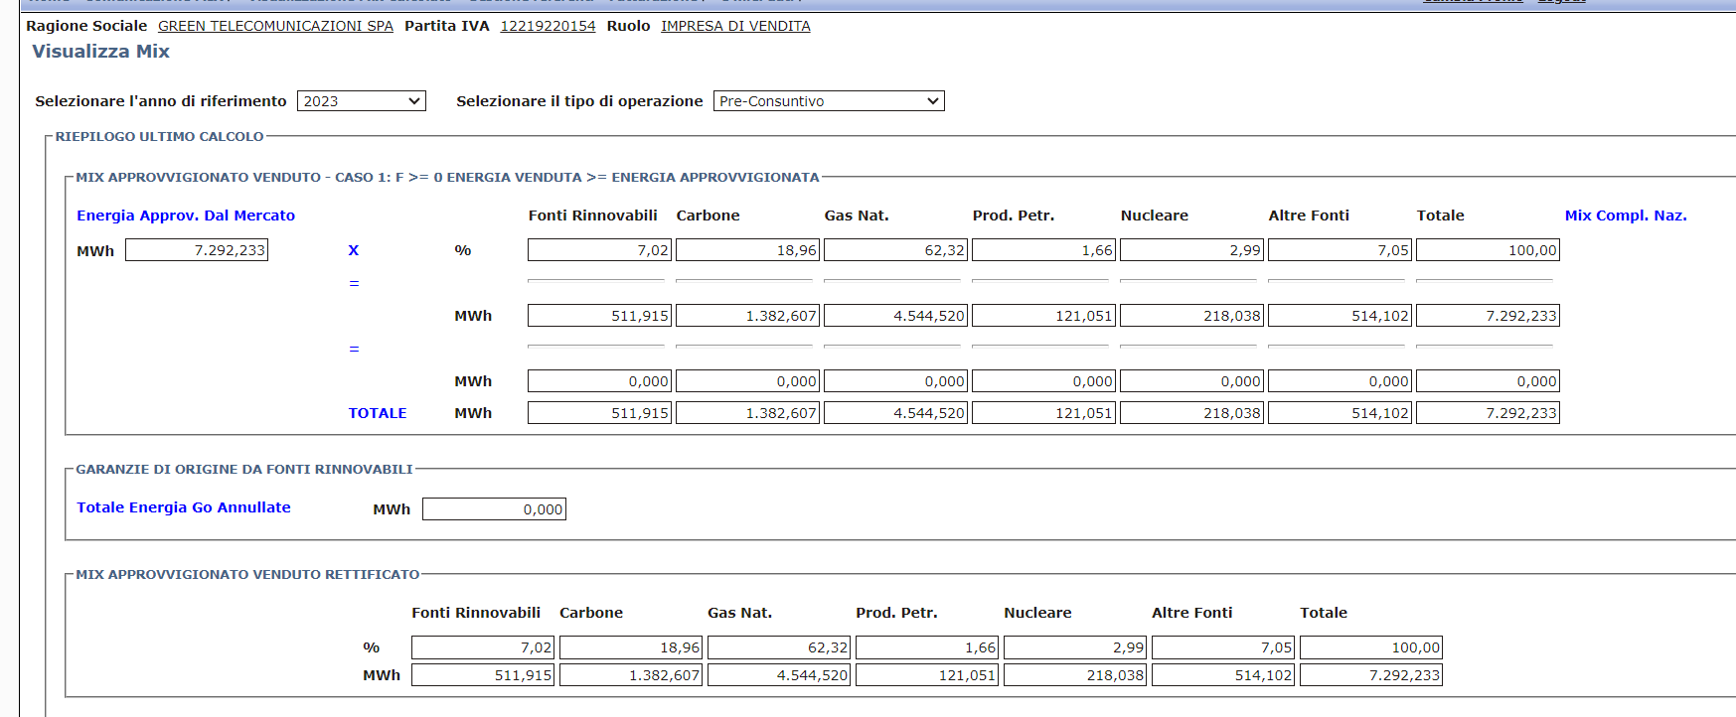Click Fonti Rinnovabili percentage field in Caso 1
The height and width of the screenshot is (717, 1736).
[599, 250]
